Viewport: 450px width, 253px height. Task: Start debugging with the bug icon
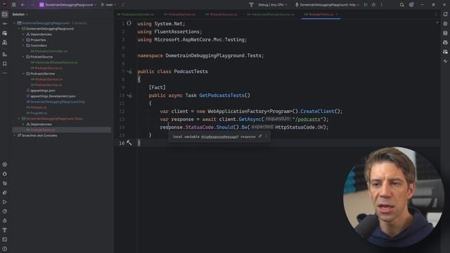click(373, 5)
